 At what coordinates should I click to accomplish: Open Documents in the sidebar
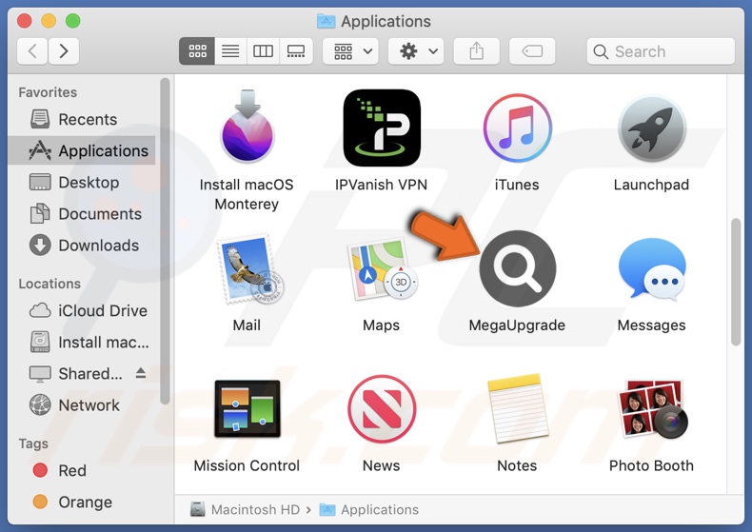82,214
